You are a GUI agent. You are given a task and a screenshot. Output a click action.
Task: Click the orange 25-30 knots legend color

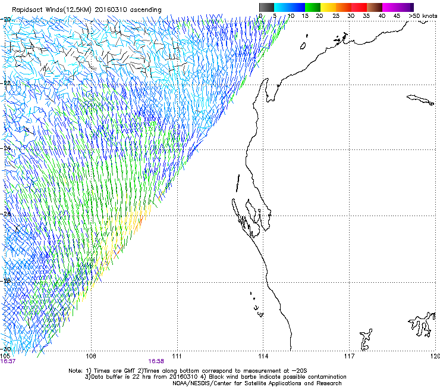point(344,7)
